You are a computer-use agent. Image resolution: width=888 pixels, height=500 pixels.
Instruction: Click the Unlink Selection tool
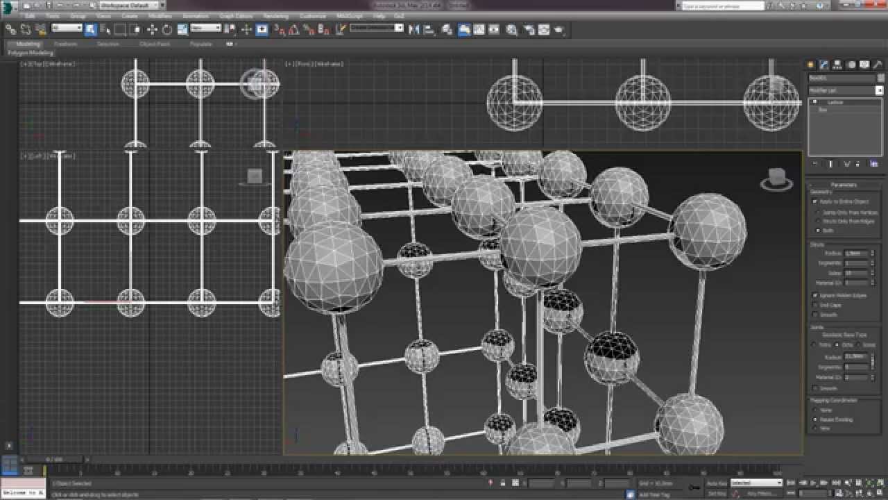(x=26, y=29)
